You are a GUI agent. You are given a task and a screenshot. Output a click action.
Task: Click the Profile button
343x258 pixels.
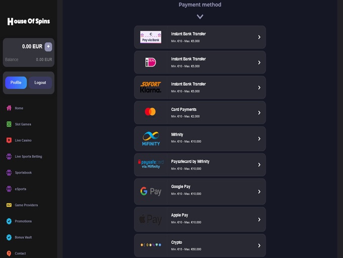click(16, 83)
